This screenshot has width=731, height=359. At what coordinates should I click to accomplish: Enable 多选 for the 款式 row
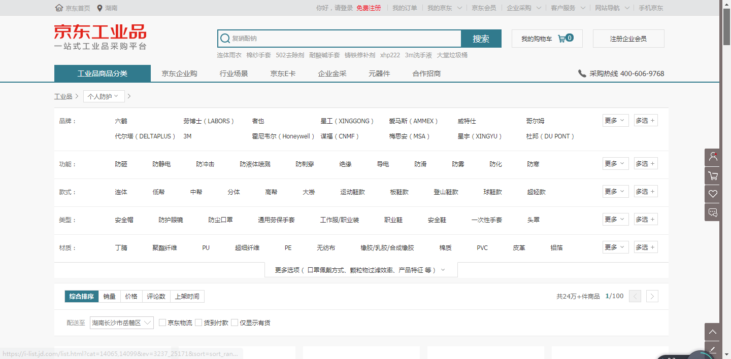click(x=646, y=192)
